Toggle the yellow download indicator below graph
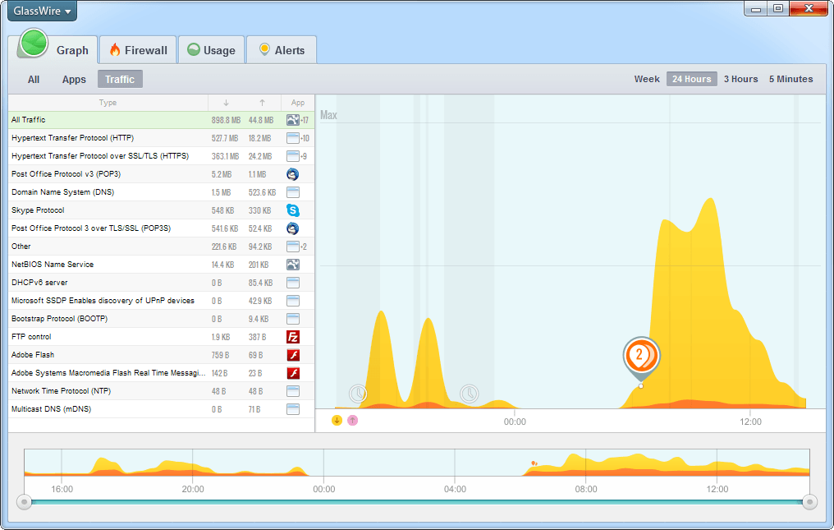The image size is (834, 530). [337, 420]
